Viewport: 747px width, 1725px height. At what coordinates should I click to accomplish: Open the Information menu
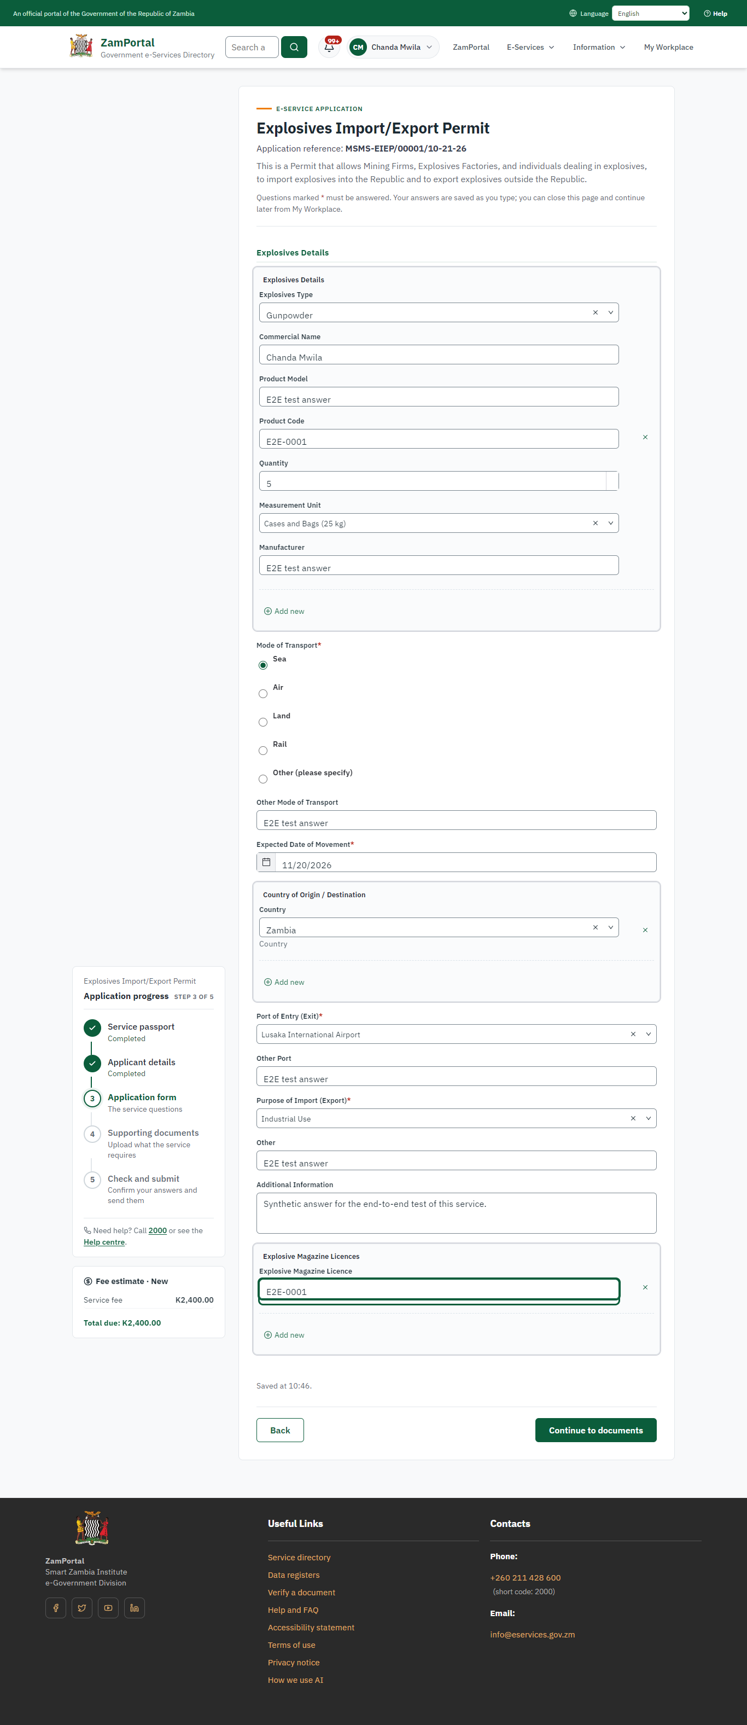[599, 47]
